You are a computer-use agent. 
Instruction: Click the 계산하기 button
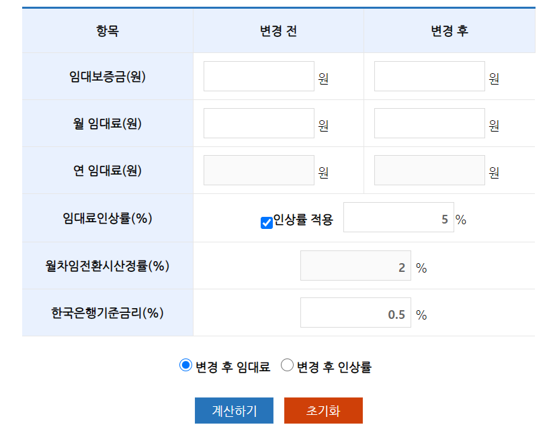point(235,410)
